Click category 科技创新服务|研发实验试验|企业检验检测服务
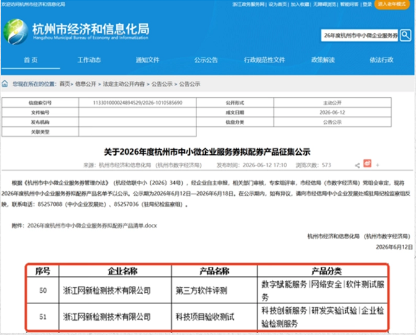 point(322,316)
